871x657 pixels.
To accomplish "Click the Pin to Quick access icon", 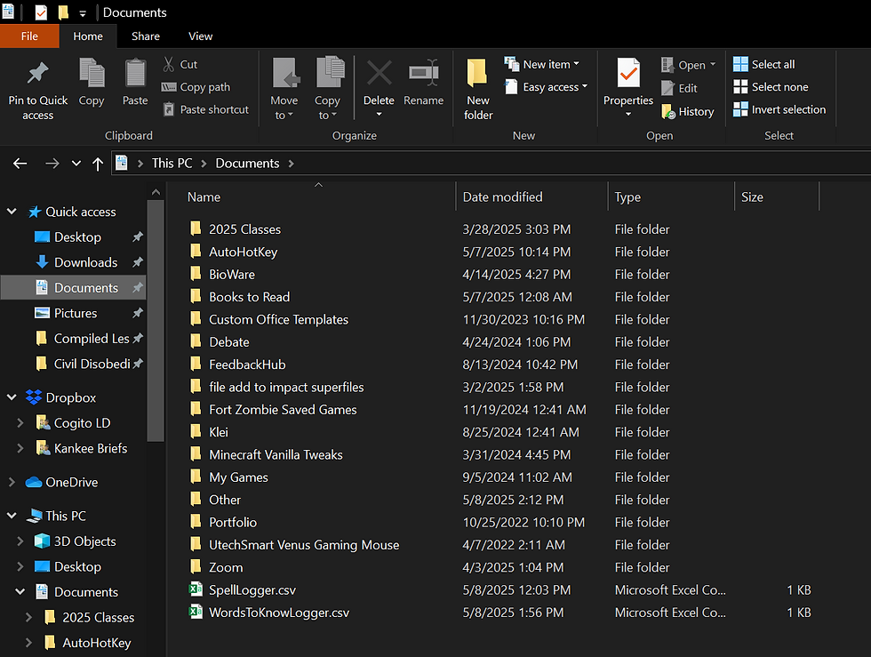I will pyautogui.click(x=37, y=74).
